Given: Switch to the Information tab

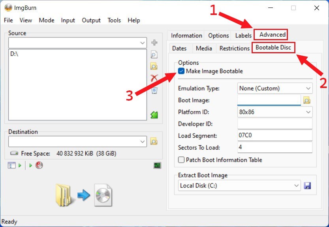Looking at the screenshot, I should [186, 36].
